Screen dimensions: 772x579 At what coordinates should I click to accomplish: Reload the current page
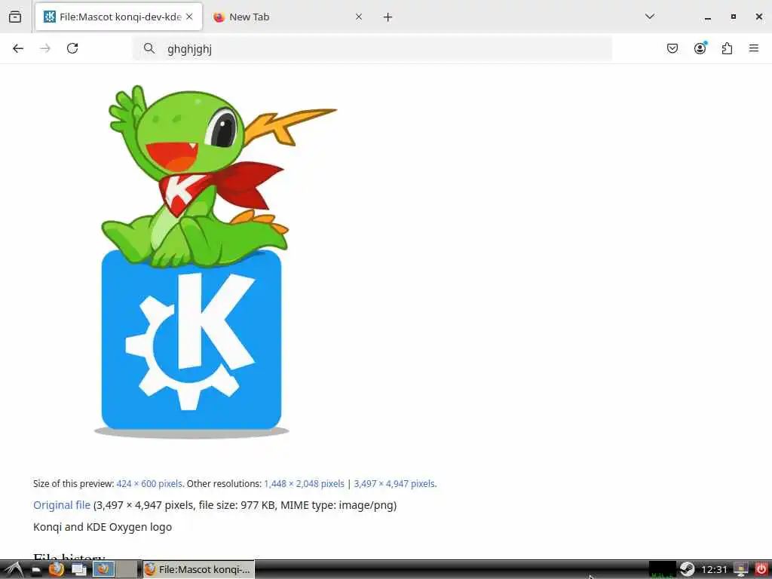coord(72,48)
